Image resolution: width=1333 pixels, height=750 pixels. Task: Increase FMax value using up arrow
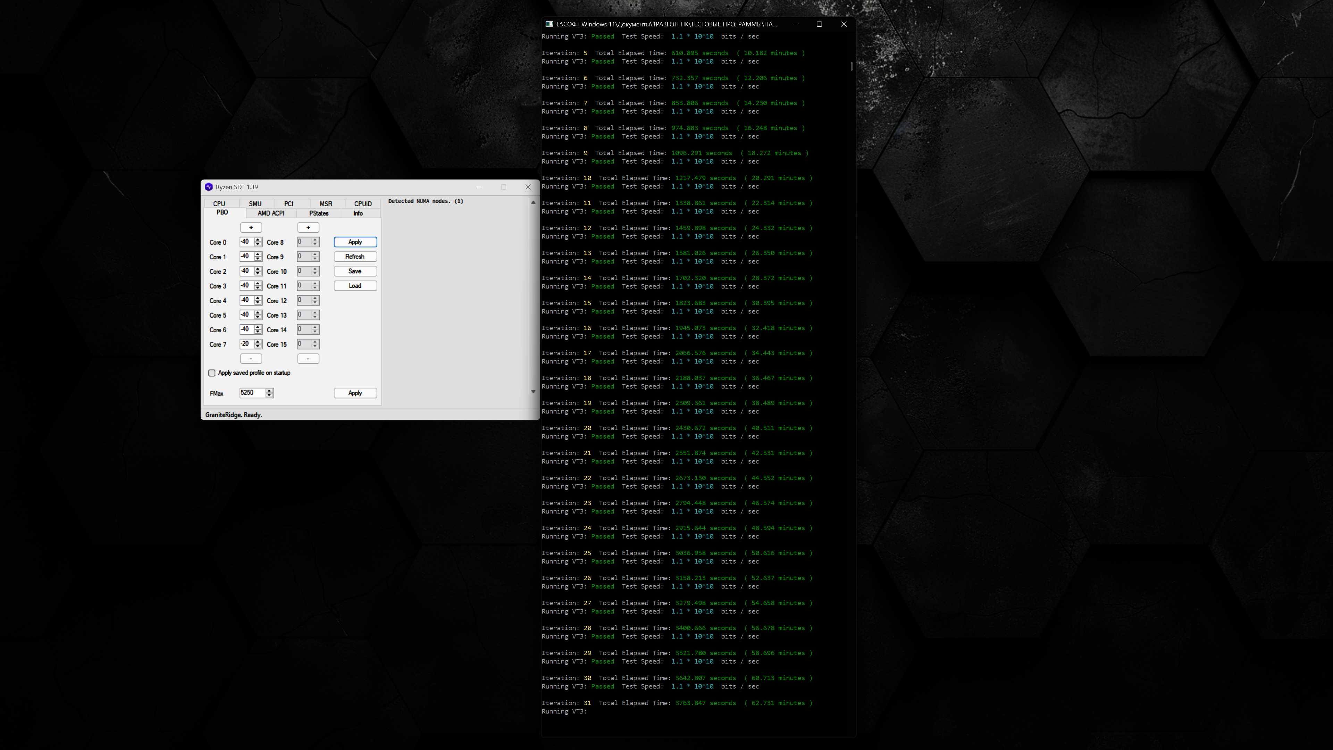269,390
